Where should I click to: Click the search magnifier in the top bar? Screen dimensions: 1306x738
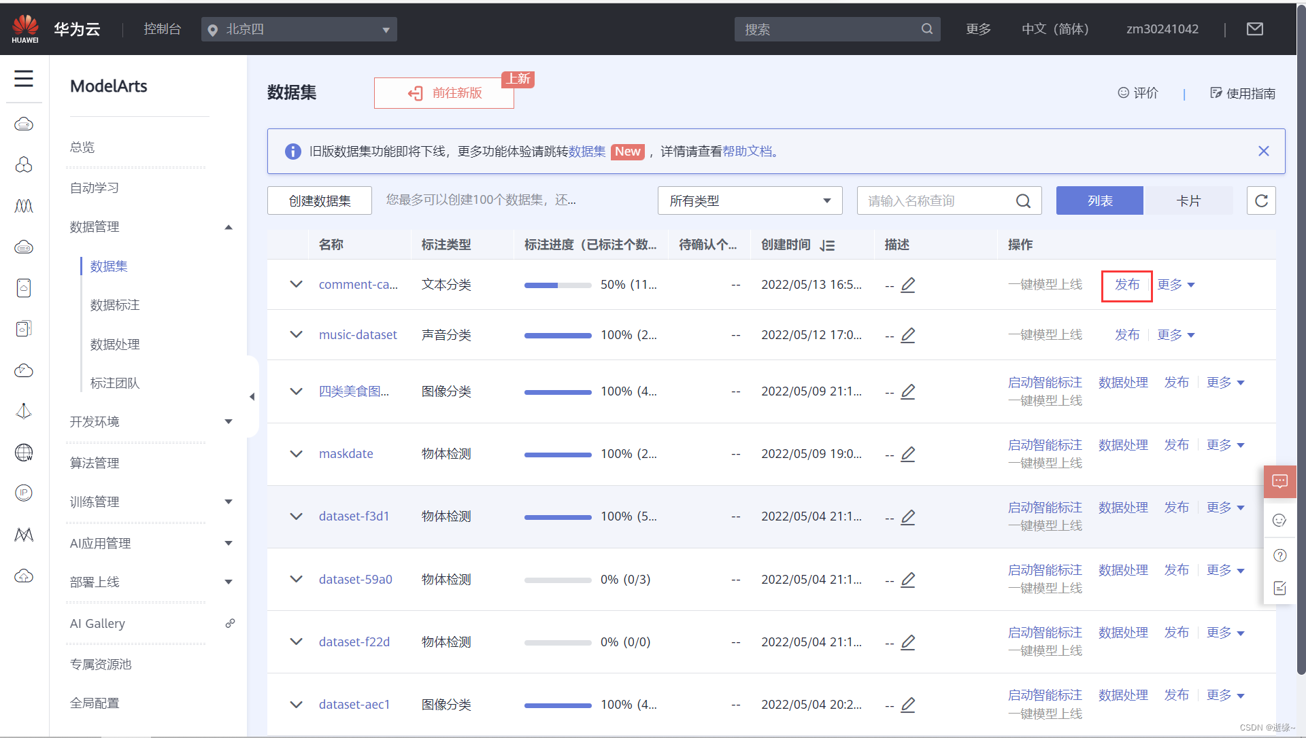pyautogui.click(x=927, y=29)
